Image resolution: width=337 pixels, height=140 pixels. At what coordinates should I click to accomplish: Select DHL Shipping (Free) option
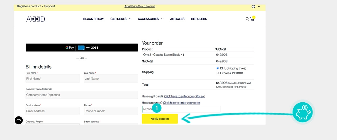[218, 68]
